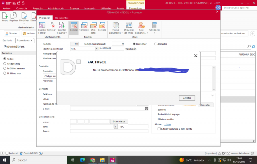Open the Archivo menu
257x164 pixels.
7,8
